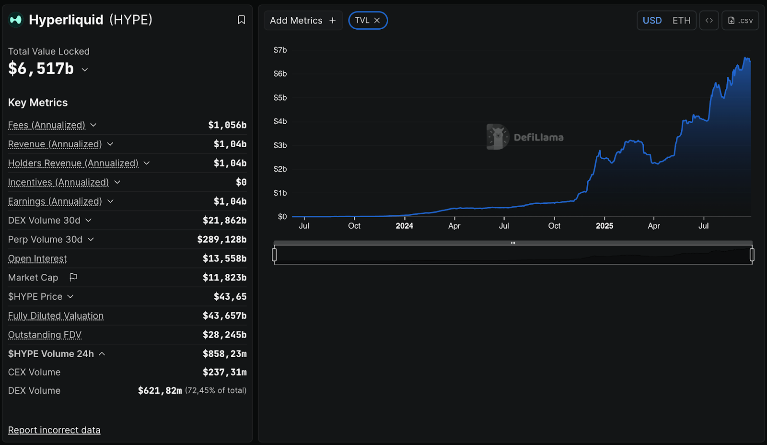This screenshot has height=445, width=767.
Task: Click the Open Interest metric label
Action: (37, 258)
